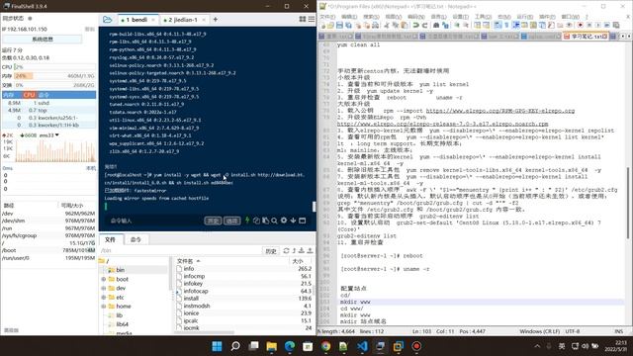This screenshot has height=356, width=633.
Task: Click Notepad++ Redo icon
Action: 424,26
